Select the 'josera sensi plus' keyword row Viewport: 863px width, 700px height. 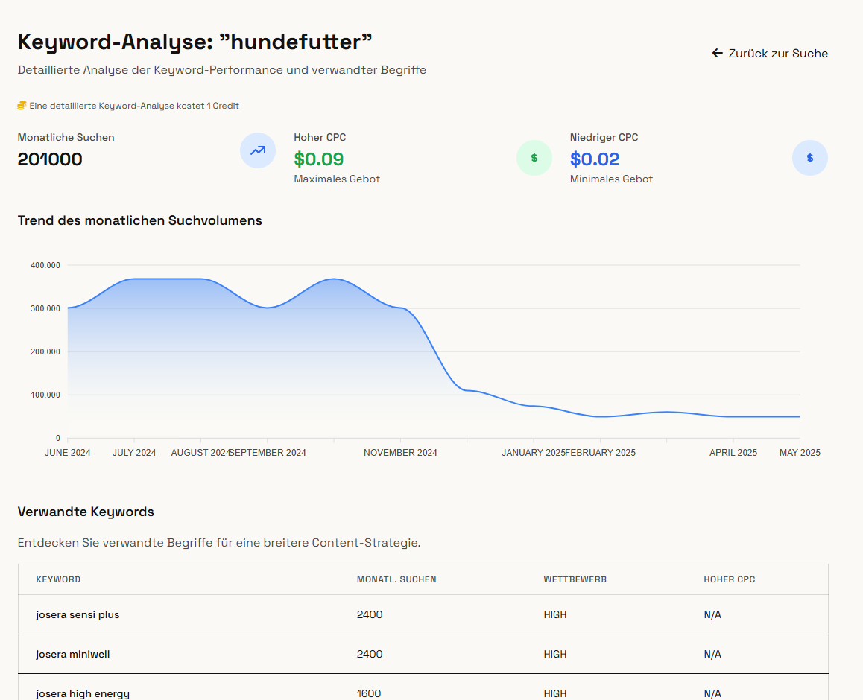(423, 614)
